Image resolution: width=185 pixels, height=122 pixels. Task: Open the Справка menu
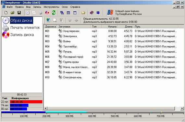[75, 7]
